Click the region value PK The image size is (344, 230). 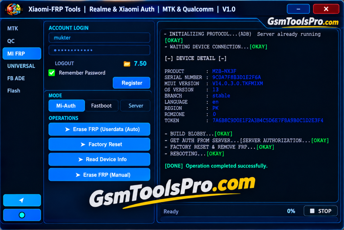point(215,108)
